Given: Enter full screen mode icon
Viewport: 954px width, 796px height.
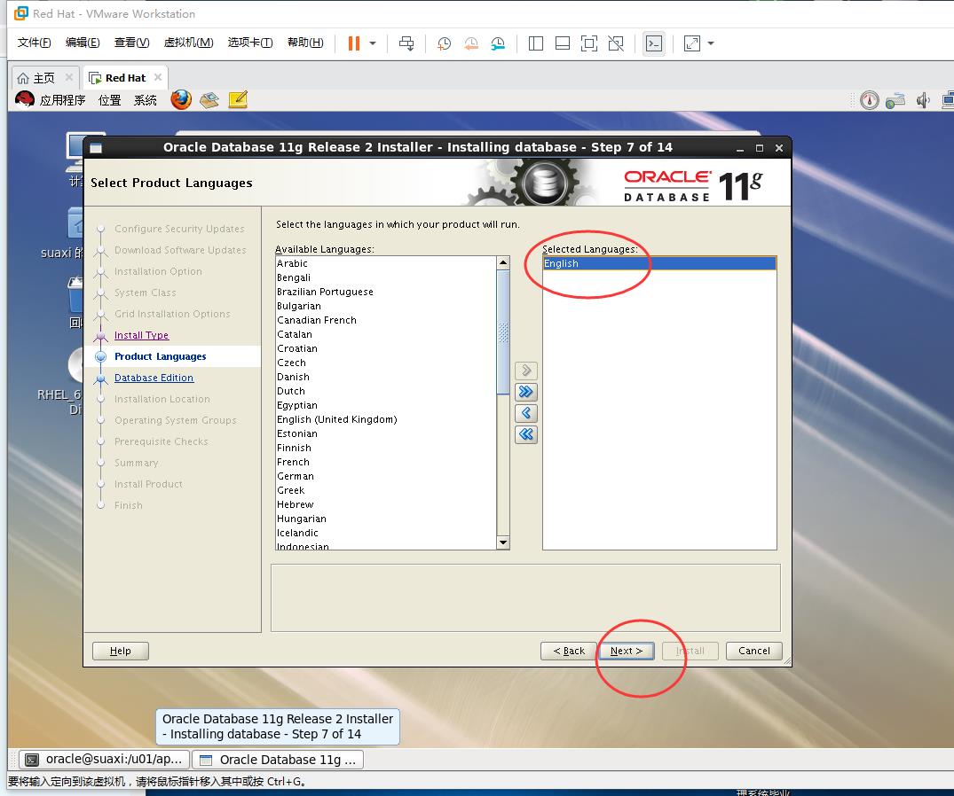Looking at the screenshot, I should (x=589, y=43).
